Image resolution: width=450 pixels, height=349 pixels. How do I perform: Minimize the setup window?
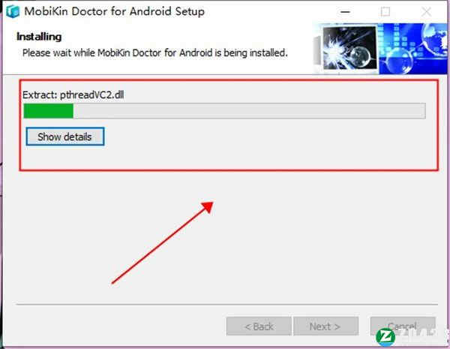coord(345,12)
